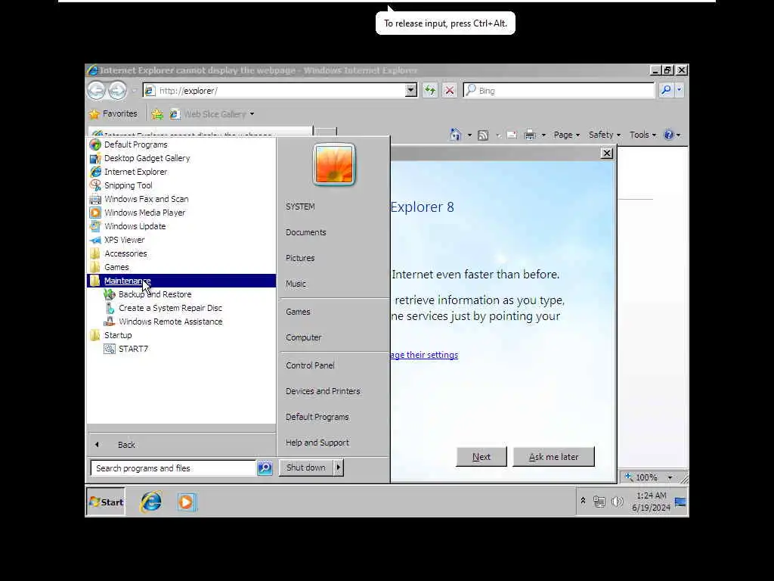Click the Windows Media Player taskbar icon
The height and width of the screenshot is (581, 774).
click(186, 502)
